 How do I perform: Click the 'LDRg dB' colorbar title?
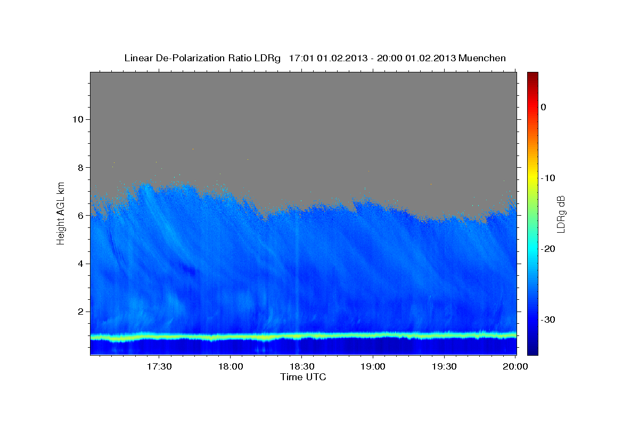pyautogui.click(x=561, y=214)
